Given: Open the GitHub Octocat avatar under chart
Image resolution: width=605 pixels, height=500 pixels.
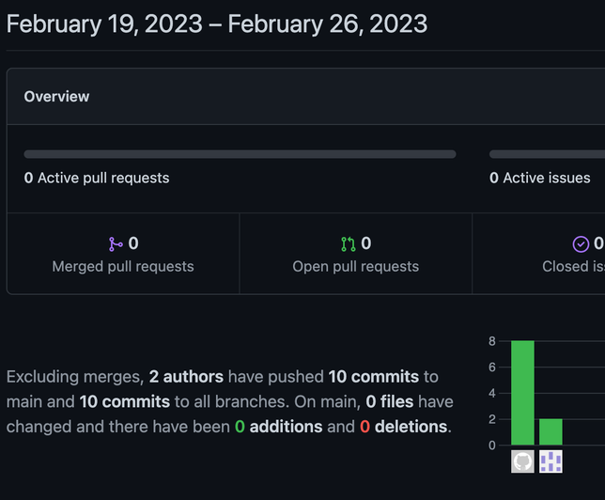Looking at the screenshot, I should 522,461.
